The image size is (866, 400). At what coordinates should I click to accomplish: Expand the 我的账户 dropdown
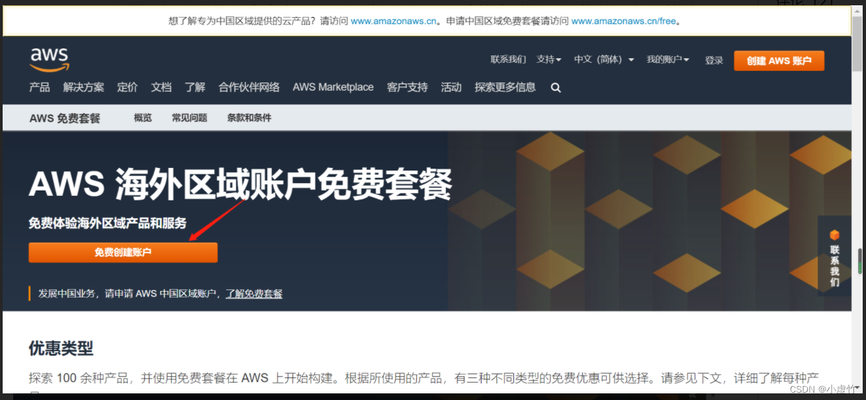(668, 60)
